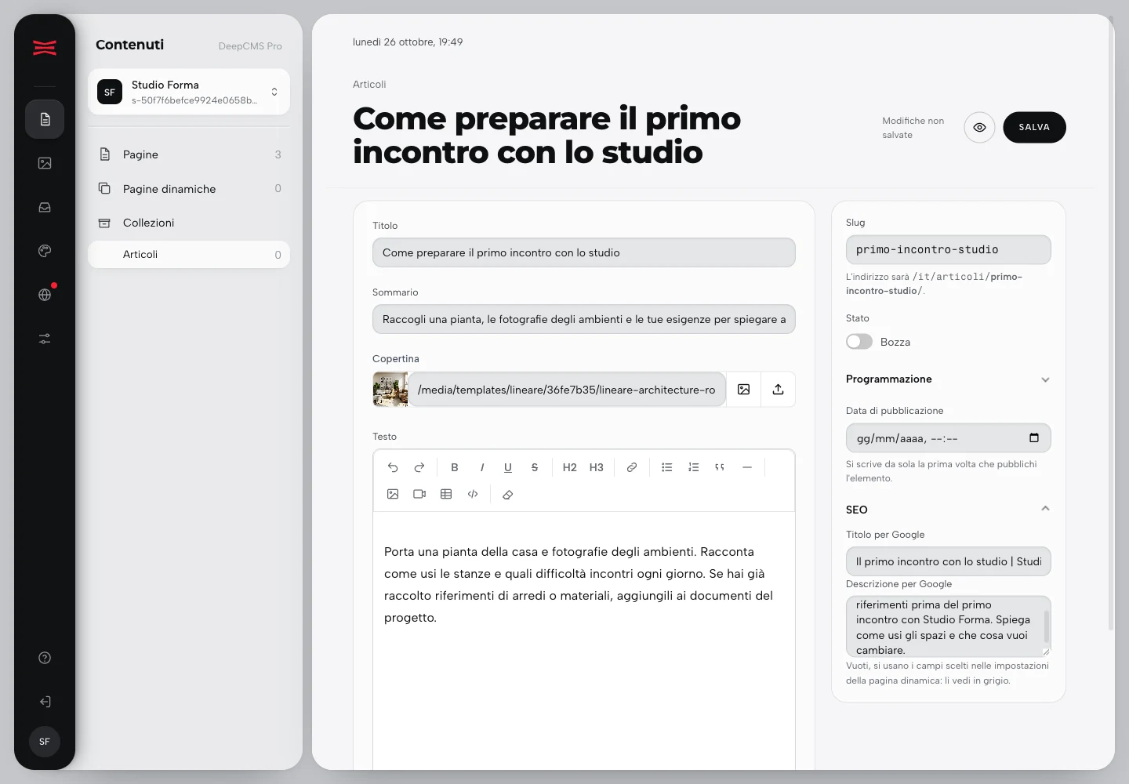The height and width of the screenshot is (784, 1129).
Task: Toggle italic formatting in editor toolbar
Action: pyautogui.click(x=481, y=467)
